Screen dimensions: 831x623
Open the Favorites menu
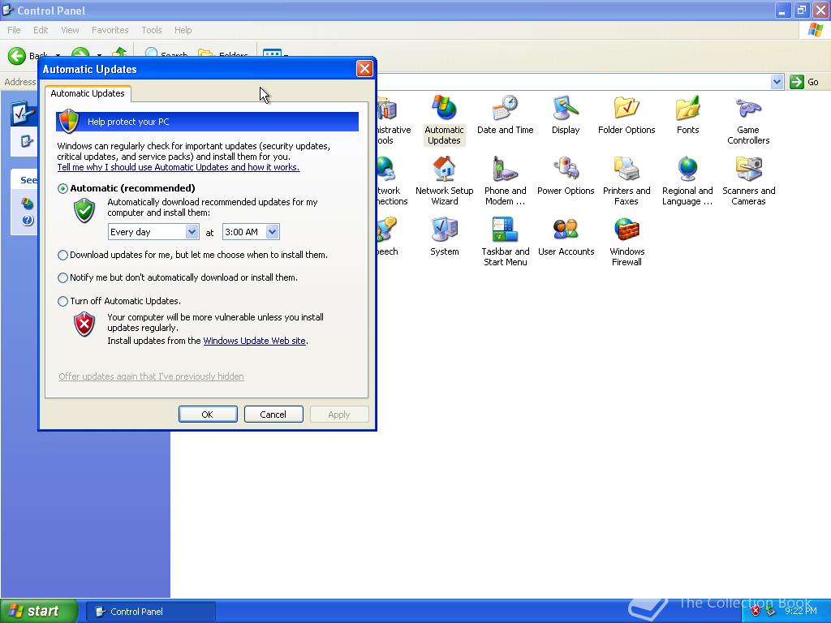coord(110,30)
